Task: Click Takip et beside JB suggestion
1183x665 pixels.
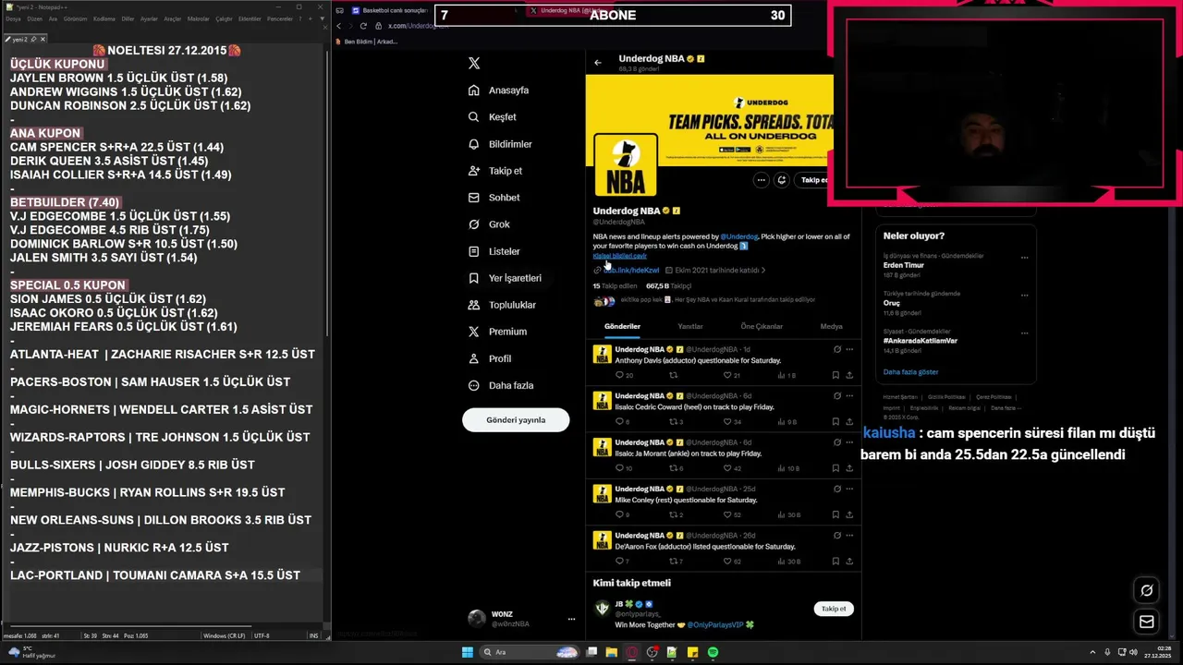Action: pos(834,609)
